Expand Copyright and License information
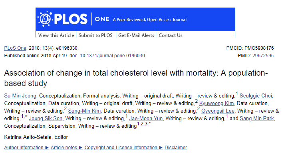Image resolution: width=284 pixels, height=154 pixels. 123,148
